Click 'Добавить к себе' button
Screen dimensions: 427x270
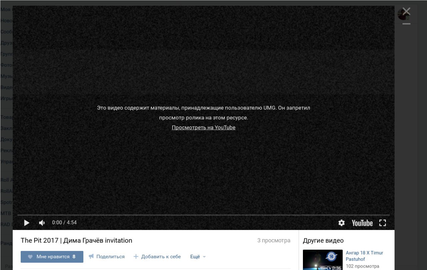click(x=157, y=257)
